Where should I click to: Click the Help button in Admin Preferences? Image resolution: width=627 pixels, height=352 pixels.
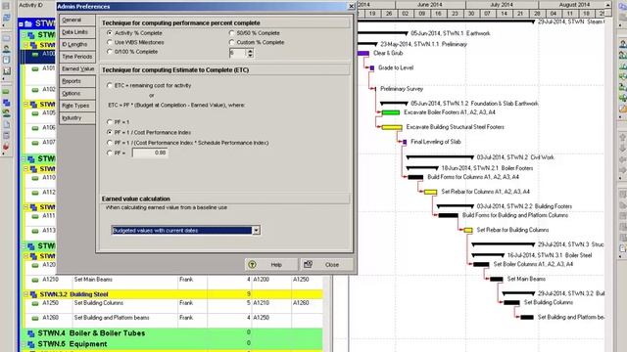271,265
